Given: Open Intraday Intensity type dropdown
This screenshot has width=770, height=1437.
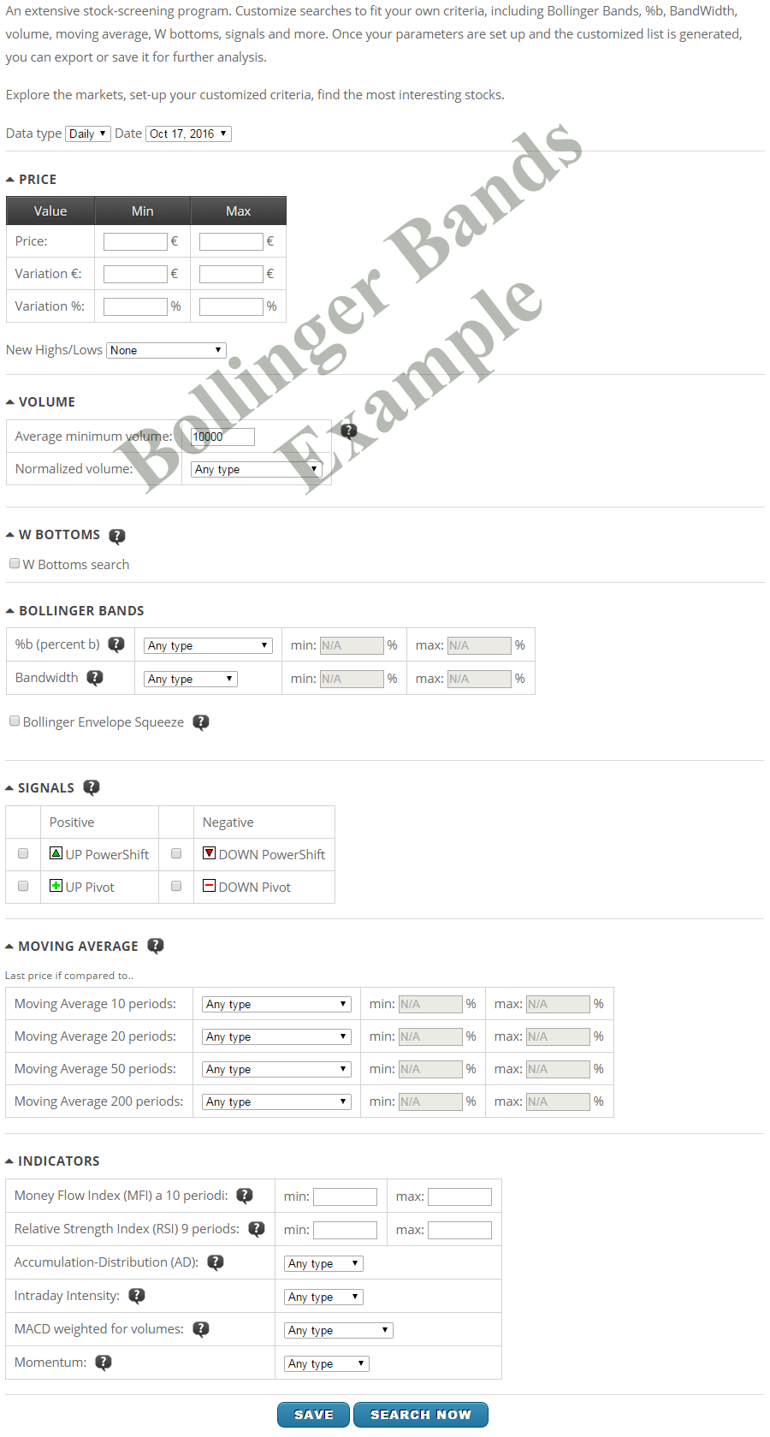Looking at the screenshot, I should [x=324, y=1297].
